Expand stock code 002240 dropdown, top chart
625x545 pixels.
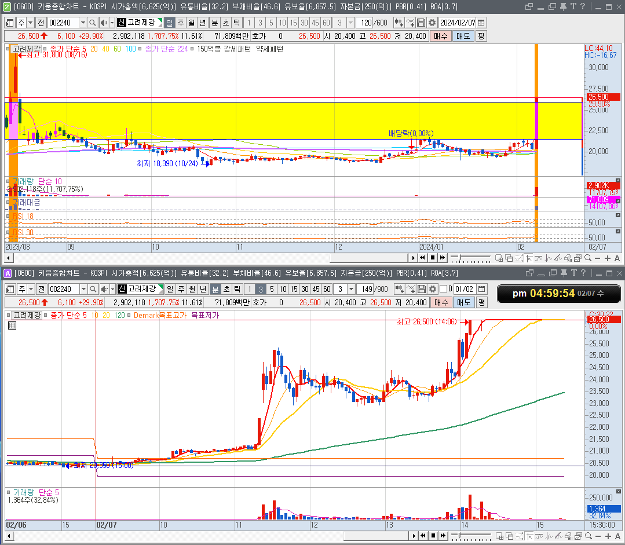[83, 23]
